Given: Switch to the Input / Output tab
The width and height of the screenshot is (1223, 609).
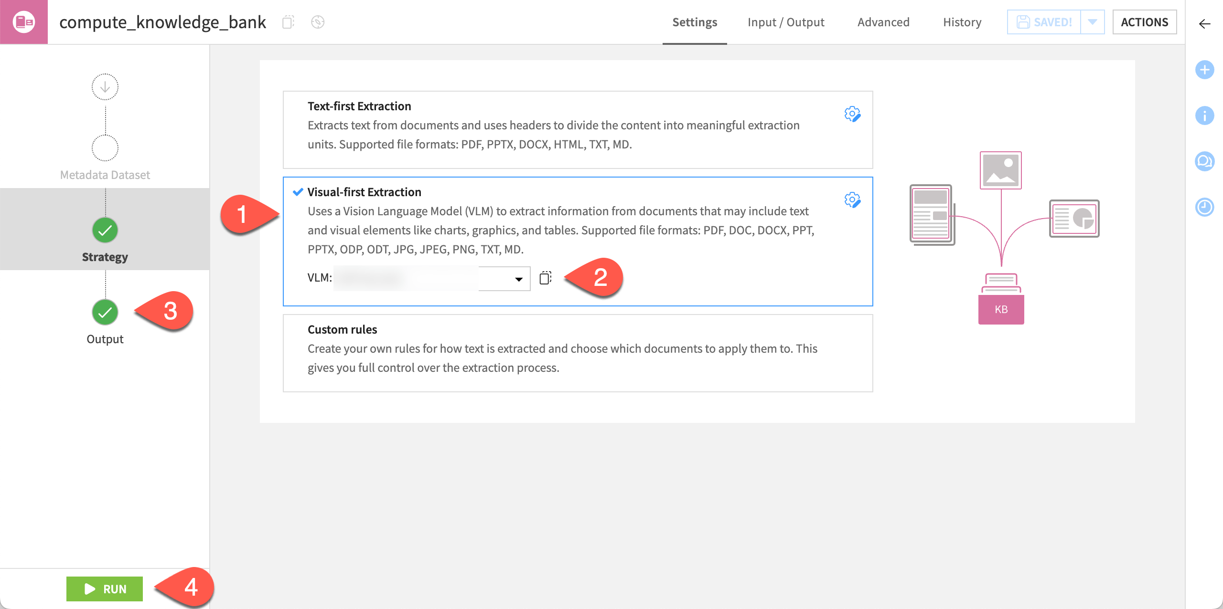Looking at the screenshot, I should 786,22.
